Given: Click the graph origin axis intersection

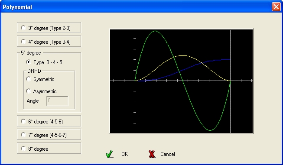Looking at the screenshot, I should [x=135, y=81].
